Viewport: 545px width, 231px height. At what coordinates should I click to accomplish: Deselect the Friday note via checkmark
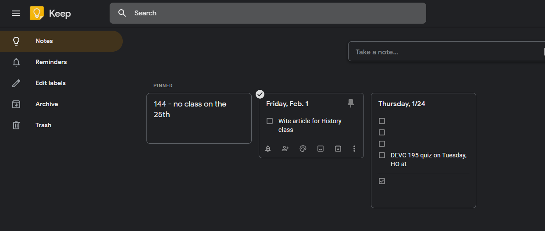coord(260,94)
